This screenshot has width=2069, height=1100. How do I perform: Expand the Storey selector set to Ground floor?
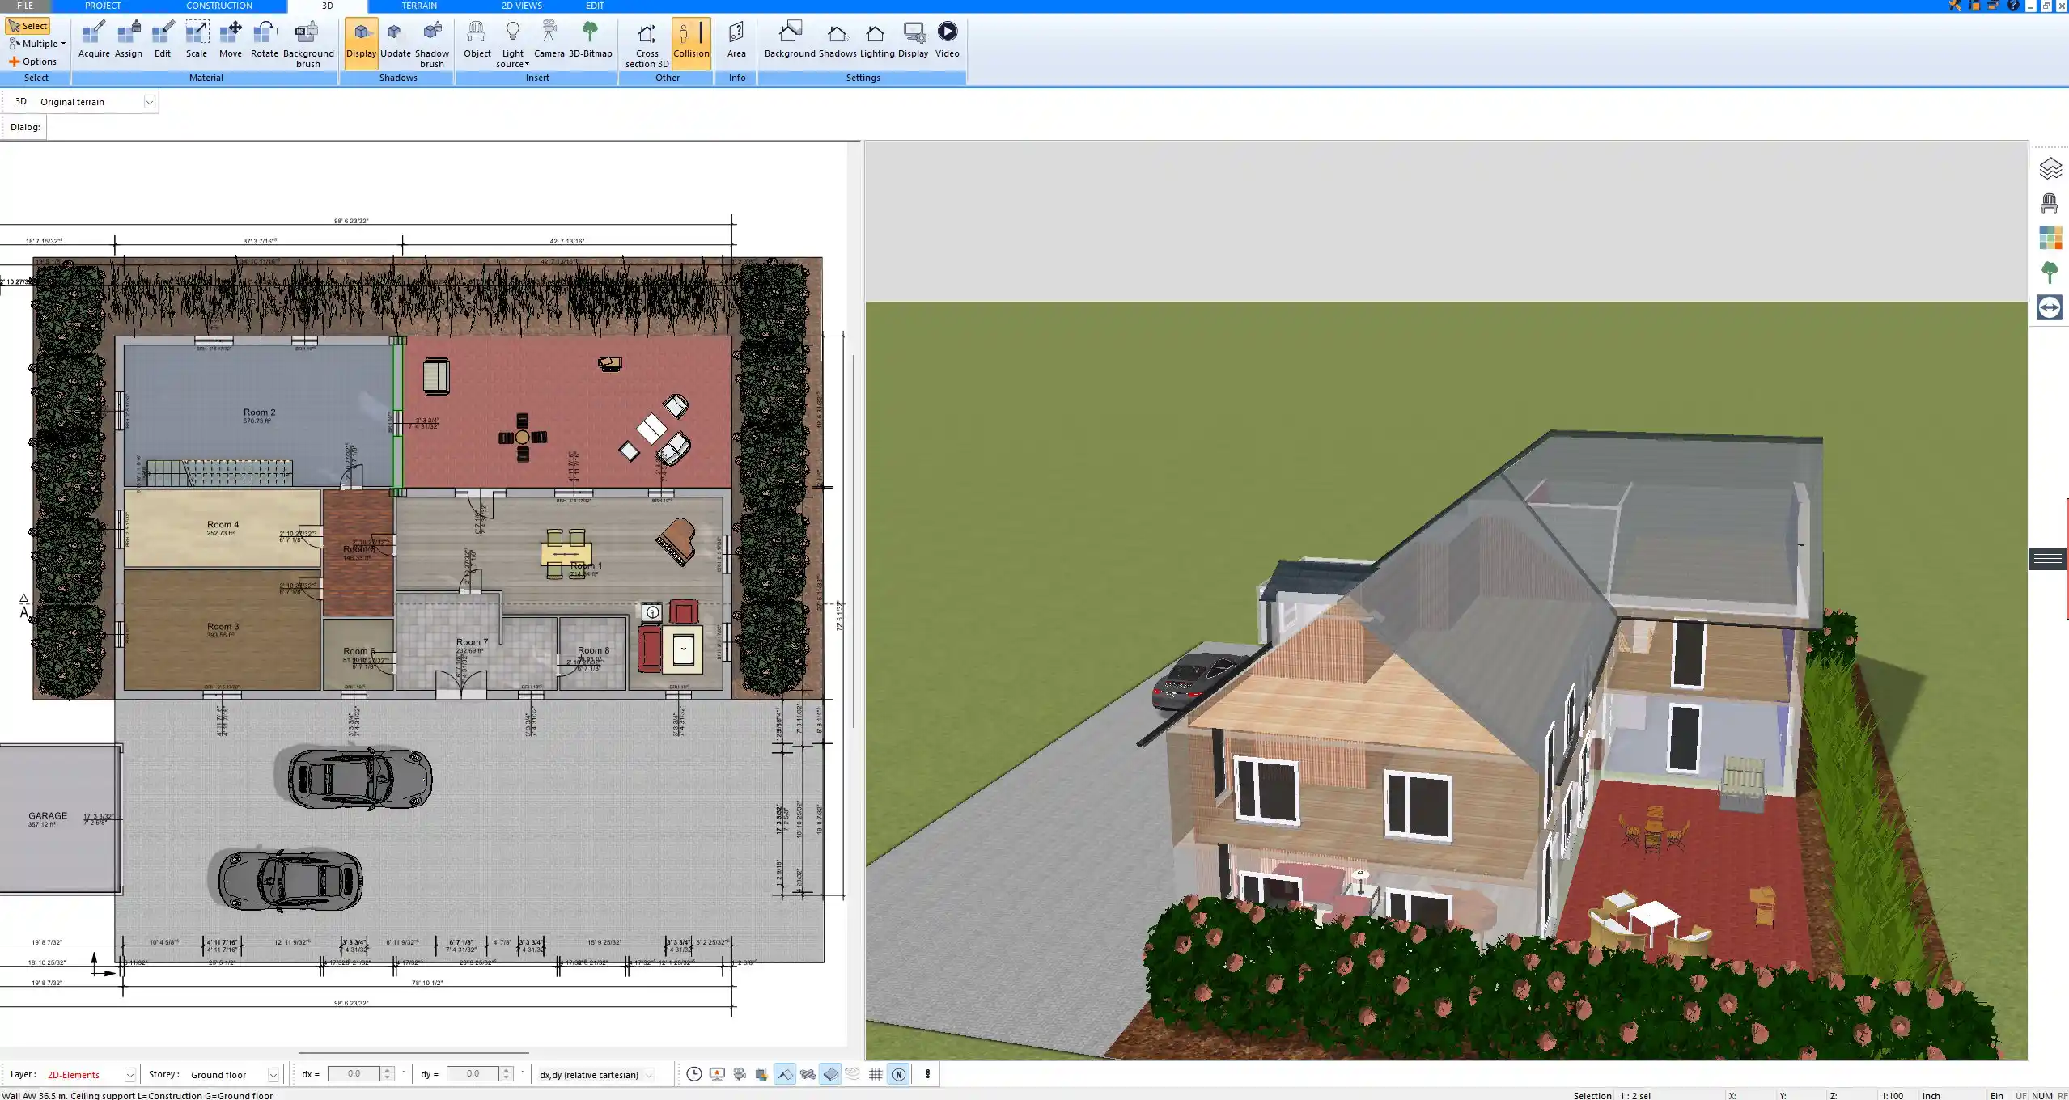[270, 1074]
